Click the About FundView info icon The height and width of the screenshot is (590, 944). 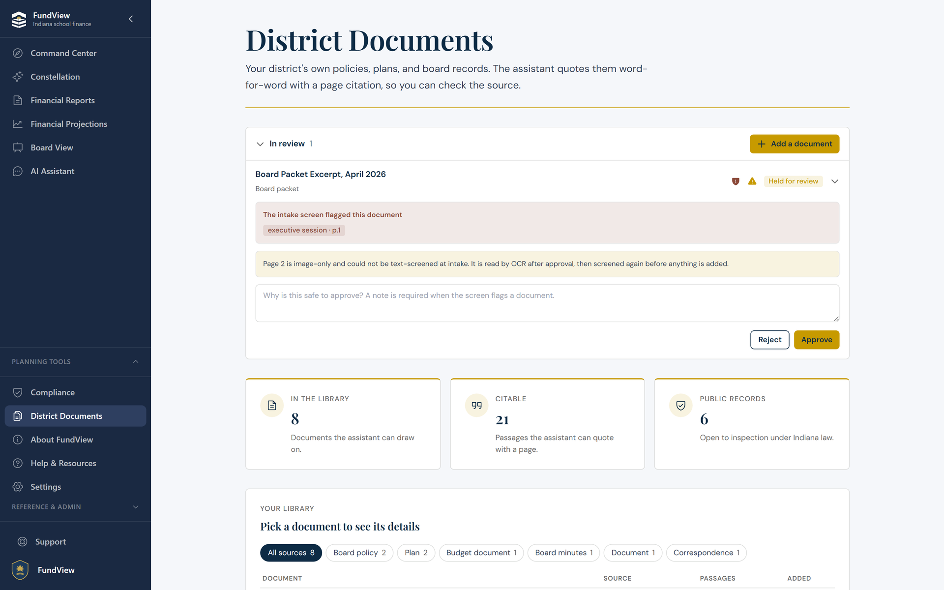tap(18, 440)
